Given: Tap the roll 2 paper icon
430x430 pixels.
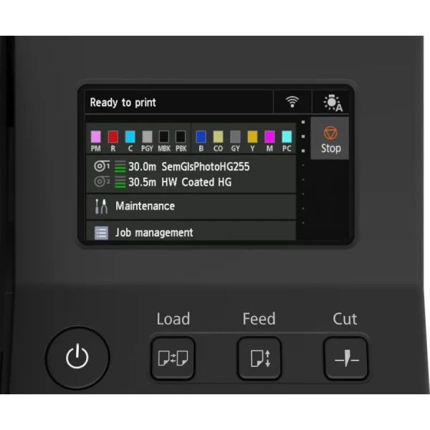Looking at the screenshot, I should tap(102, 181).
